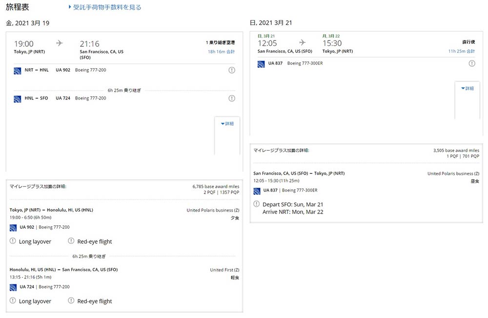Click United logo next to UA 837 details row
Viewport: 488px width, 318px height.
coord(257,191)
